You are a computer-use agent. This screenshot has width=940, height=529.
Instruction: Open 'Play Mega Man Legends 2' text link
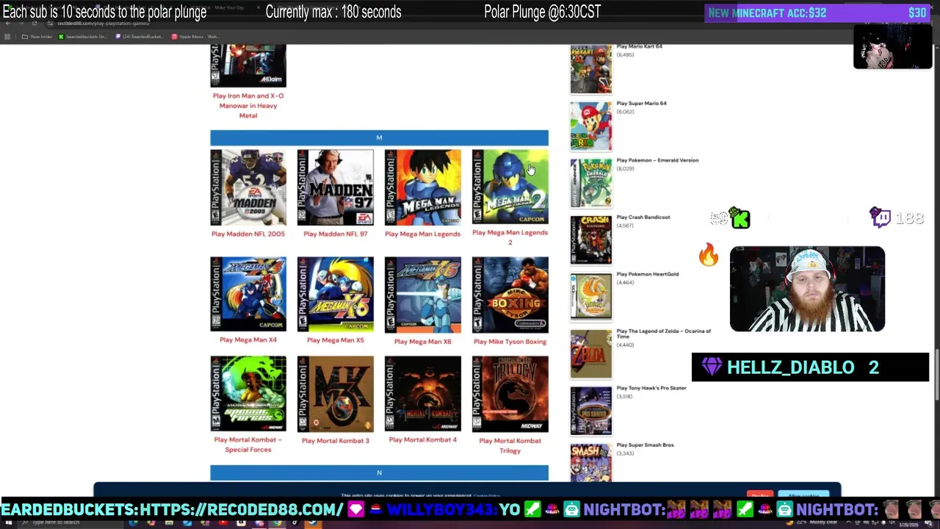[x=510, y=237]
